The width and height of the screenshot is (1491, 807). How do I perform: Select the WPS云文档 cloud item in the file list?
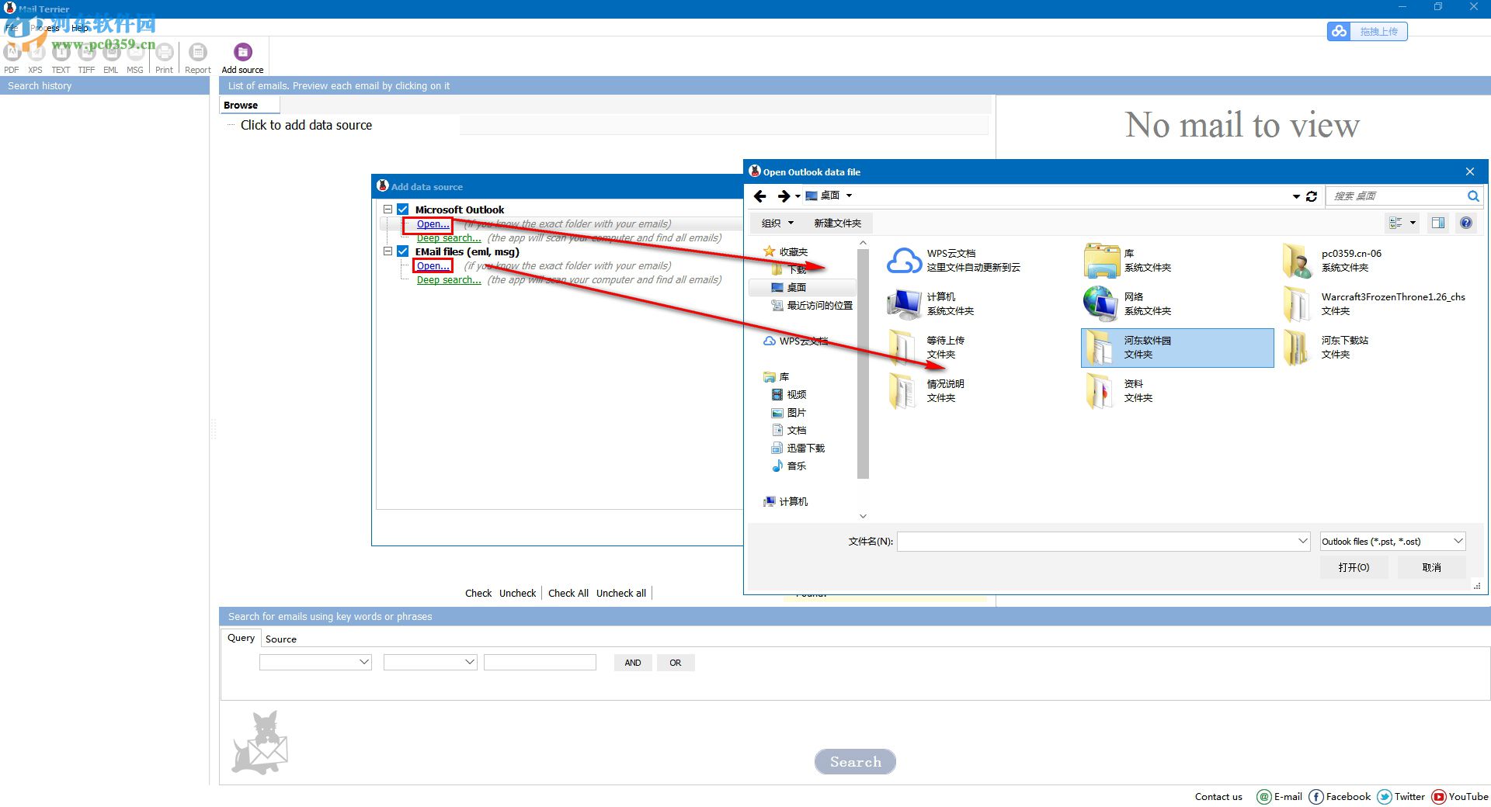pos(954,261)
